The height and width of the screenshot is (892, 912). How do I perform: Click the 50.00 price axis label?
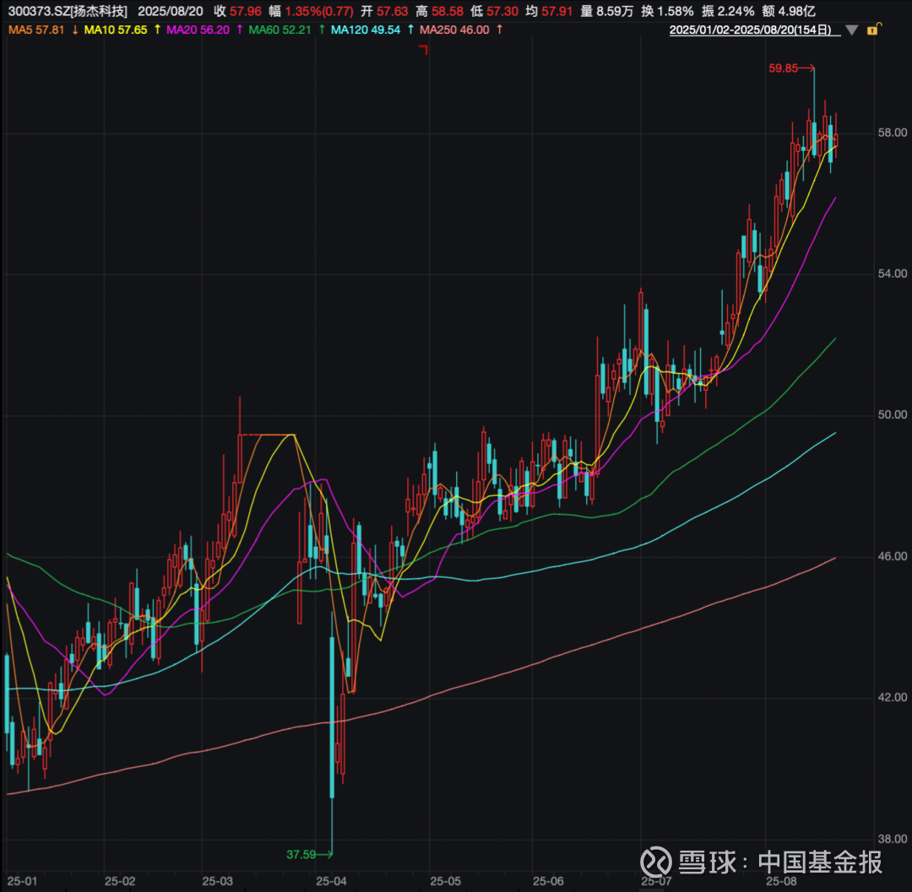click(893, 415)
